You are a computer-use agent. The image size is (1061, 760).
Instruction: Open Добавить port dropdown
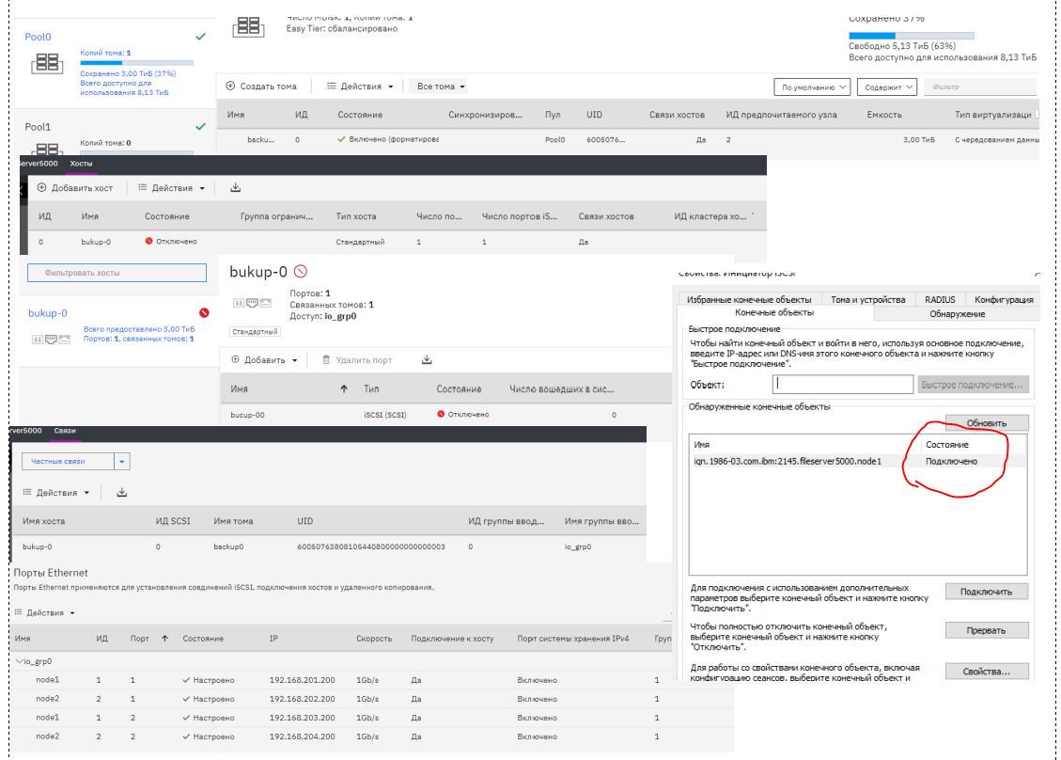tap(265, 359)
